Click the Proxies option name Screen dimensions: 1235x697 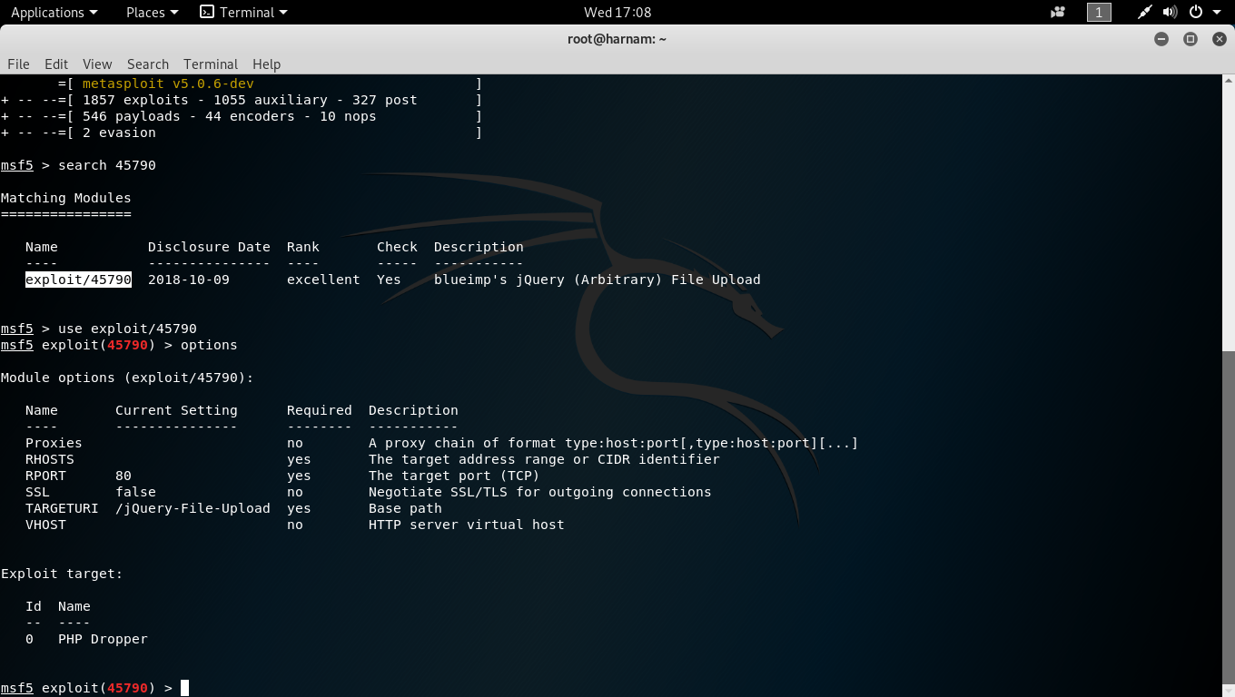(x=54, y=443)
